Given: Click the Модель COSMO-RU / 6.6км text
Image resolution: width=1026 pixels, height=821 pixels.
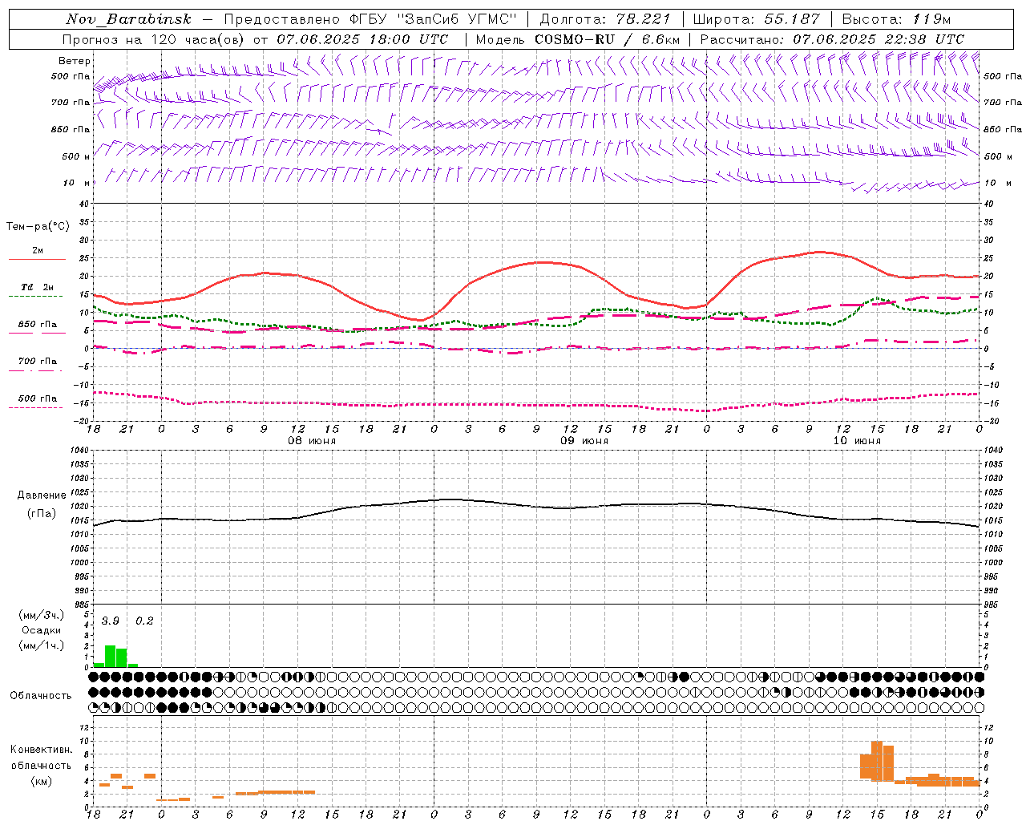Looking at the screenshot, I should [x=577, y=39].
